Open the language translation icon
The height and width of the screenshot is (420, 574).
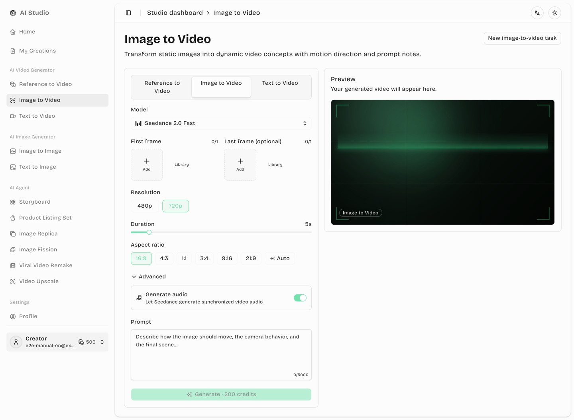[x=537, y=13]
